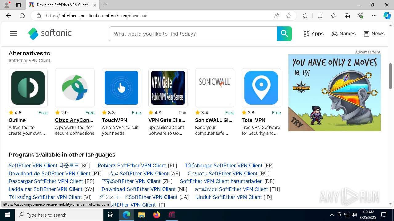This screenshot has height=221, width=394.
Task: Open the VPN Gate Client thumbnail
Action: click(x=168, y=88)
